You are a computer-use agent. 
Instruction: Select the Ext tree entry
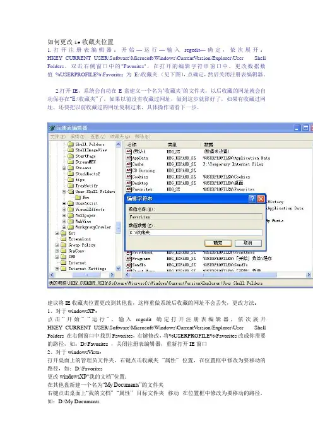(72, 233)
